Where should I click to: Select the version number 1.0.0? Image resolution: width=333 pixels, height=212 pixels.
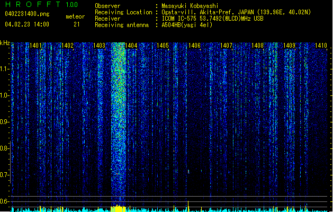pos(72,4)
